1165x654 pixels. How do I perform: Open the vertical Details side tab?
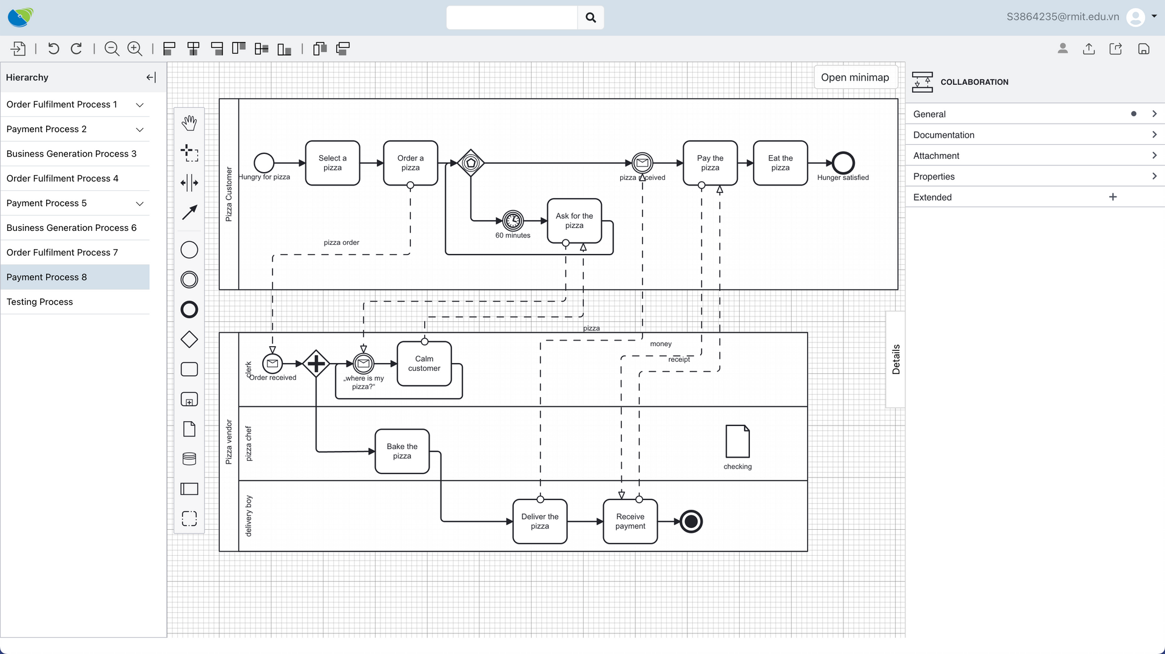click(896, 359)
